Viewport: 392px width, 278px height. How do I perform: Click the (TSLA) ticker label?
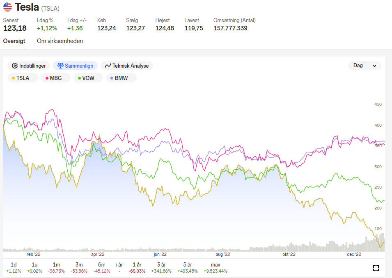coord(50,9)
